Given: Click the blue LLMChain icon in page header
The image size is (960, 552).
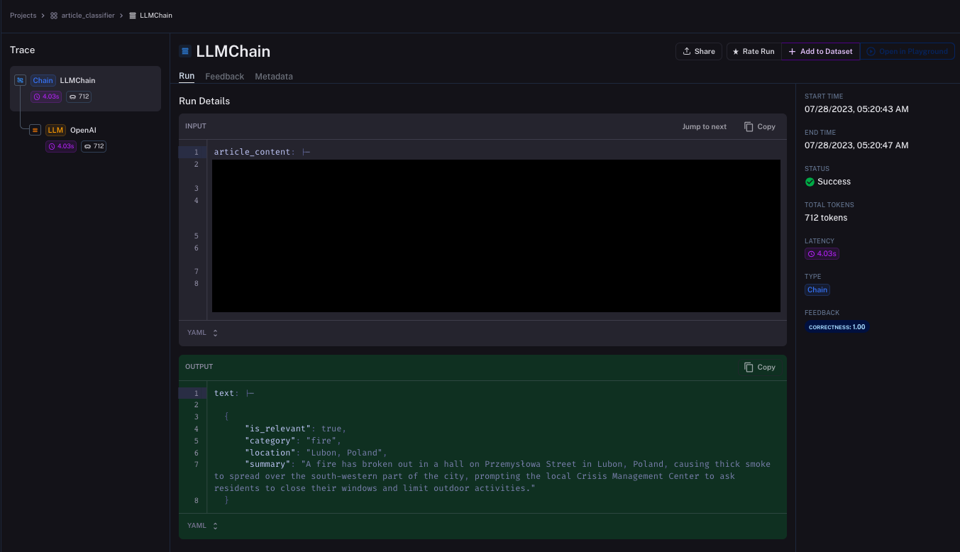Looking at the screenshot, I should 185,51.
